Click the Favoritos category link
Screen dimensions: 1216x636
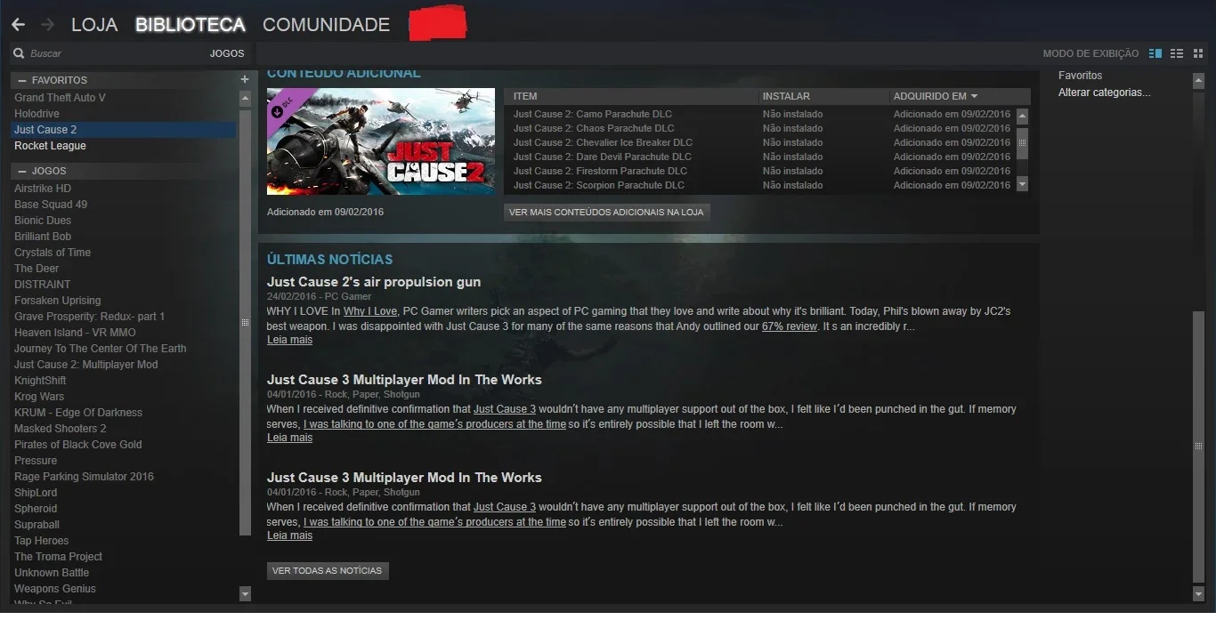point(1080,76)
